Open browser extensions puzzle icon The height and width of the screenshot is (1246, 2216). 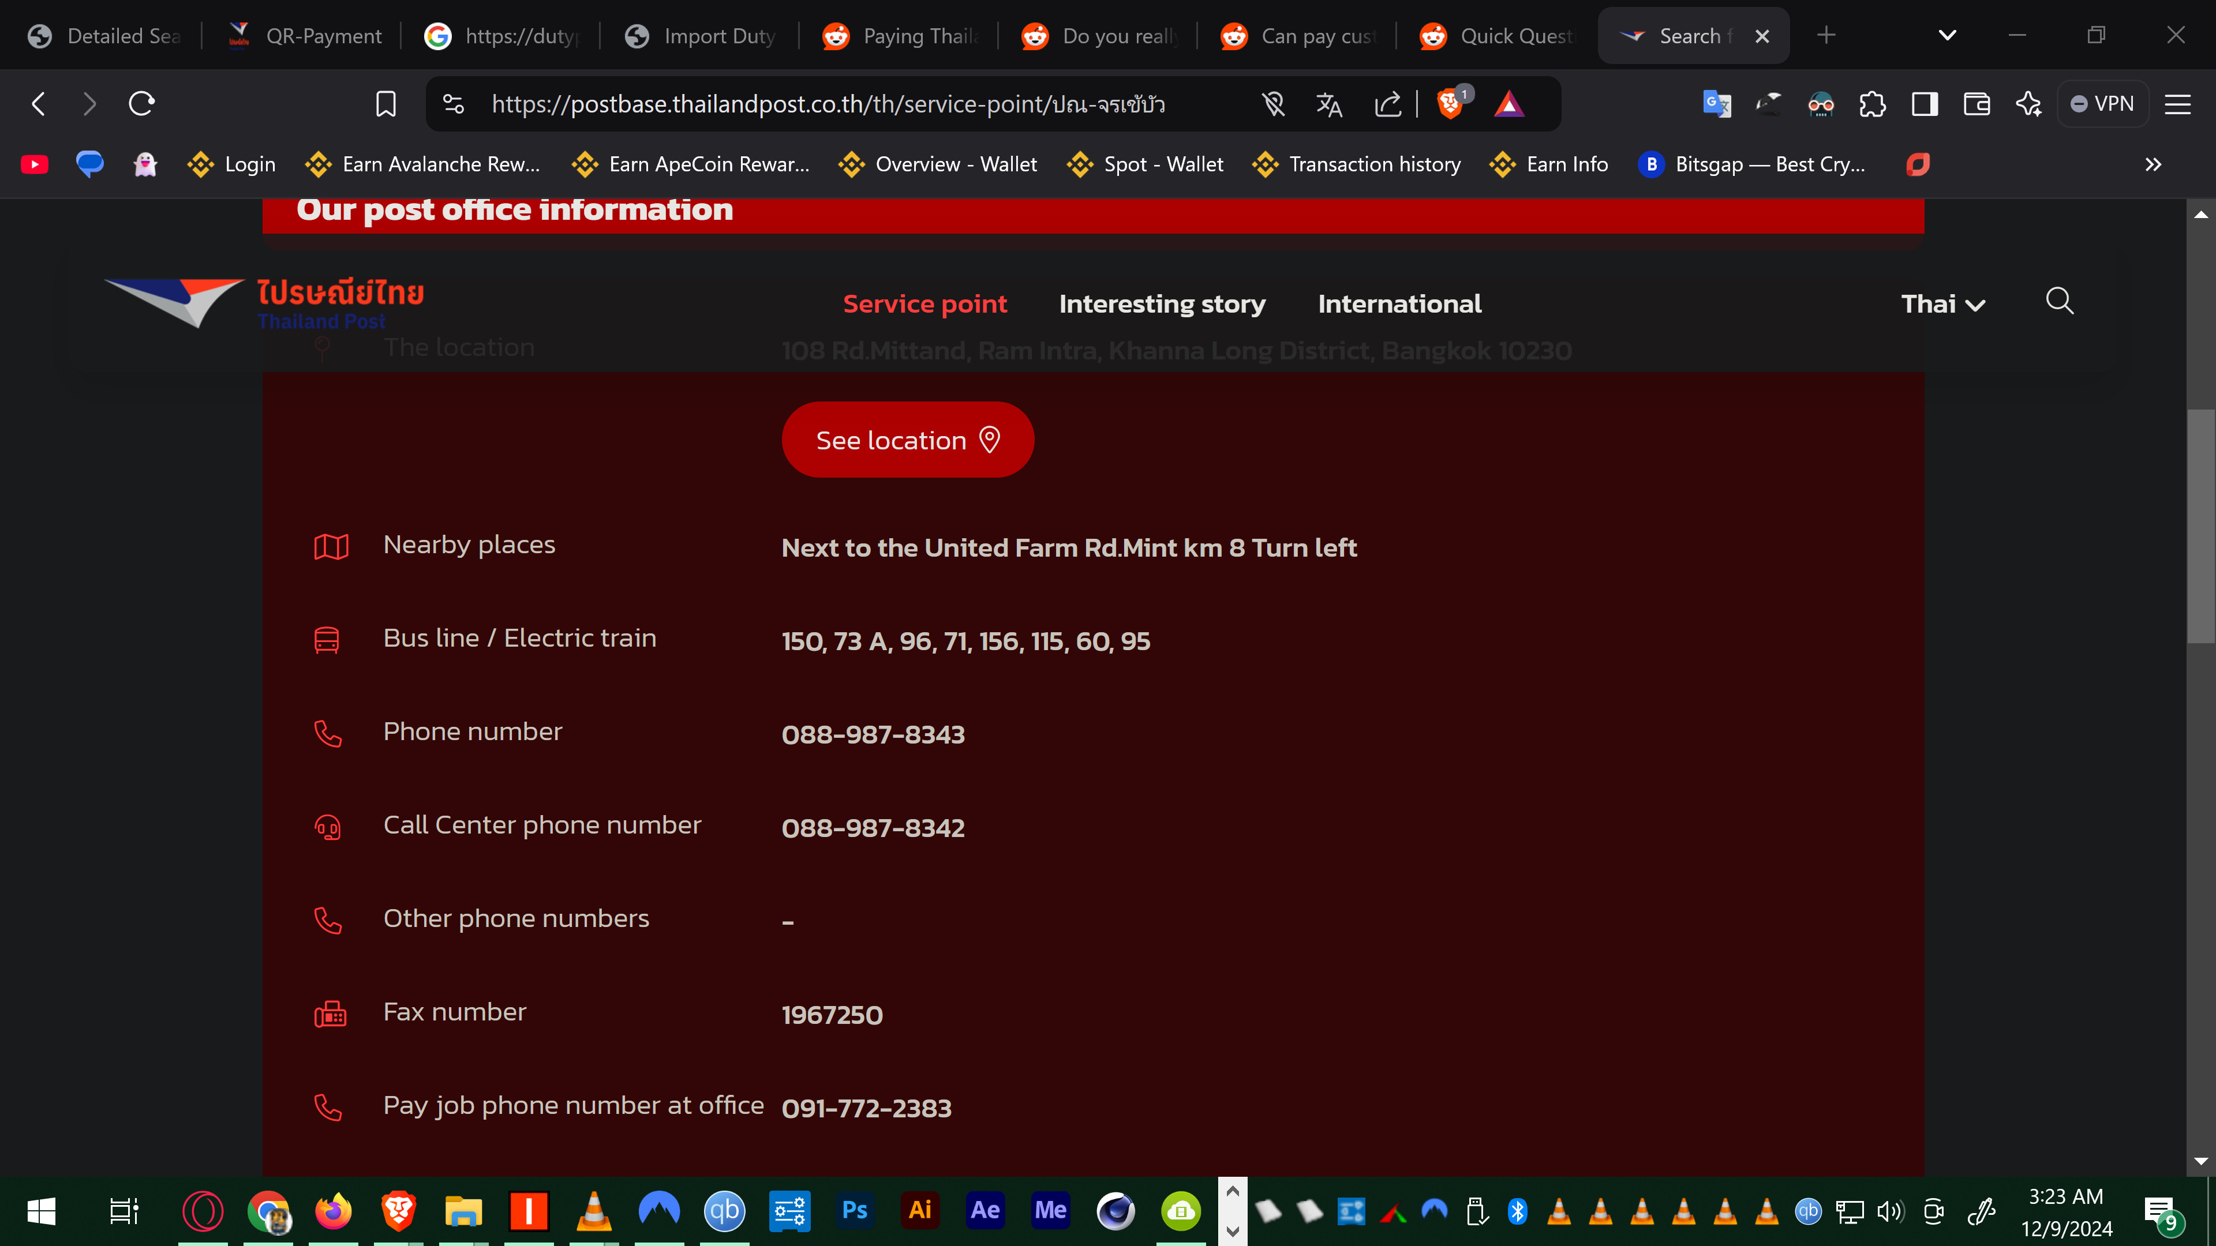[1873, 104]
